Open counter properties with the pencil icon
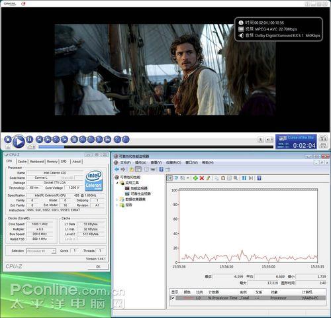The width and height of the screenshot is (331, 318). click(208, 178)
